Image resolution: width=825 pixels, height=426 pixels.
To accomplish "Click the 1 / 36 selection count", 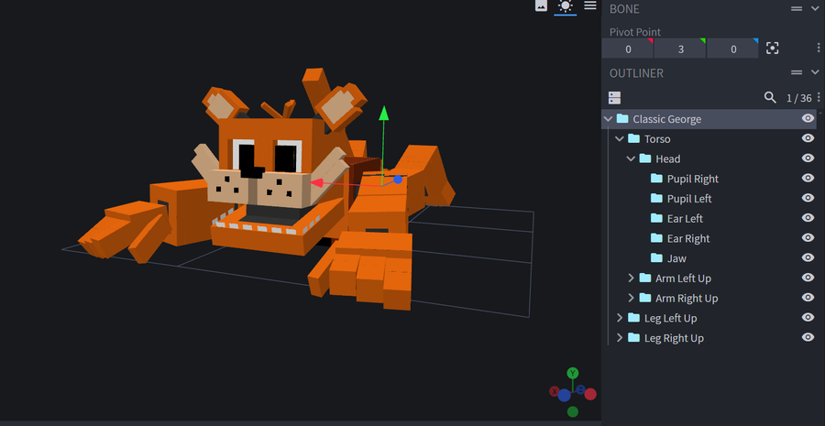I will click(798, 98).
